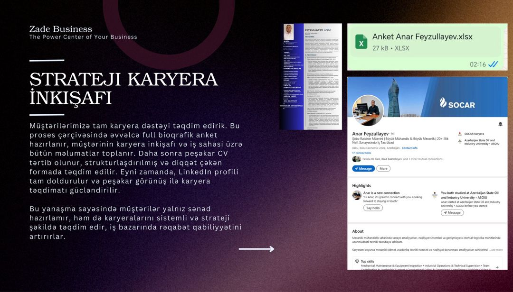513x292 pixels.
Task: Open Azerbaijan State Oil and Industry University link
Action: point(482,142)
